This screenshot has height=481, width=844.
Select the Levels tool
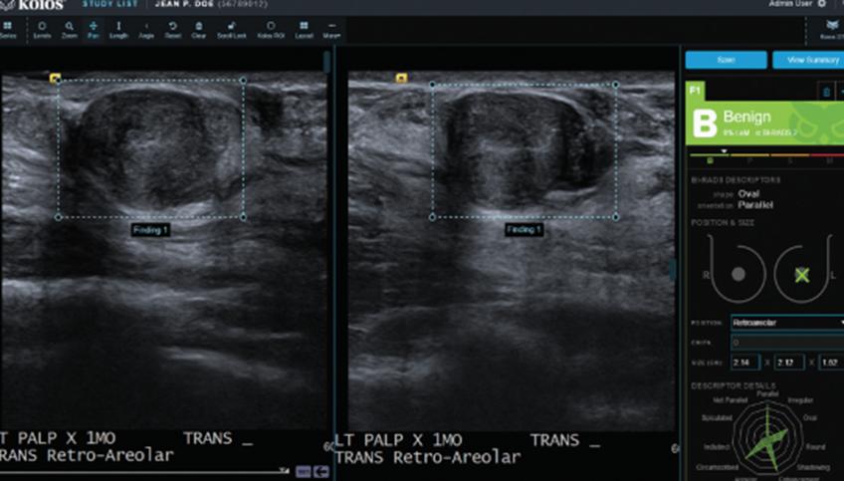[x=42, y=29]
